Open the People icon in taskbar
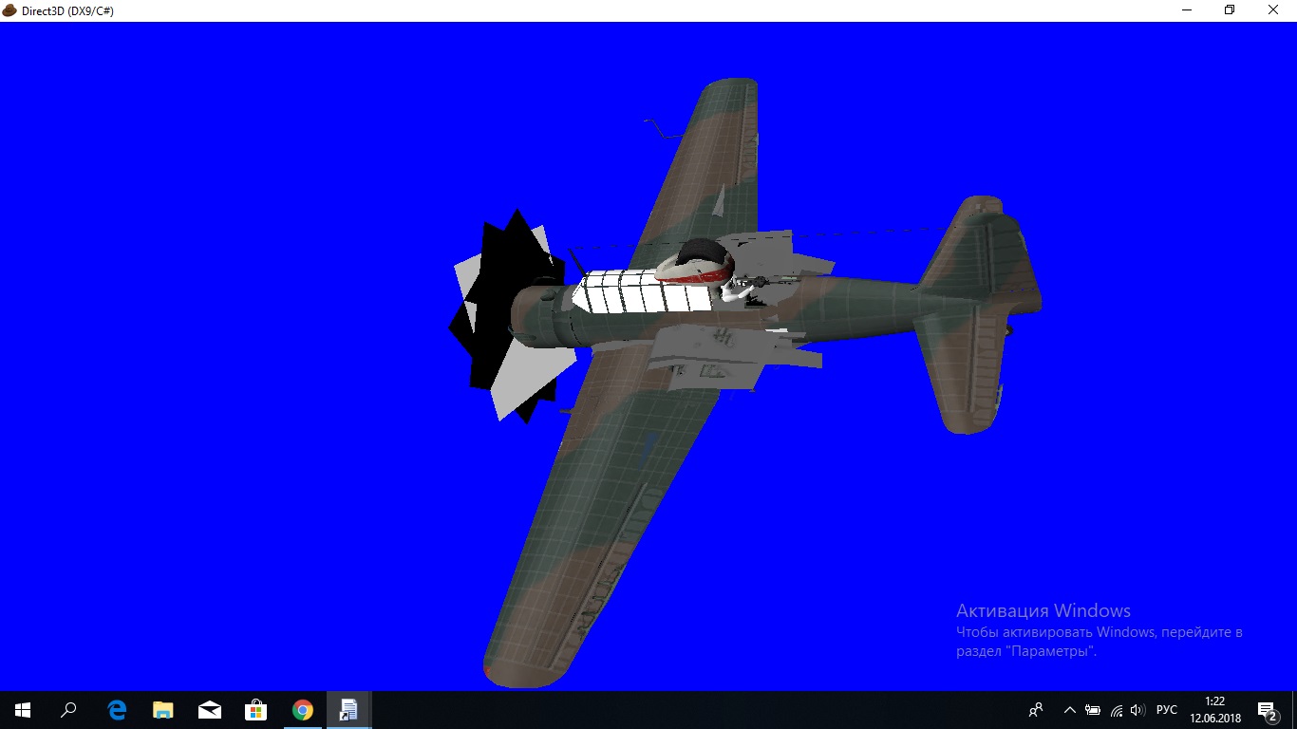The height and width of the screenshot is (729, 1297). (x=1036, y=710)
